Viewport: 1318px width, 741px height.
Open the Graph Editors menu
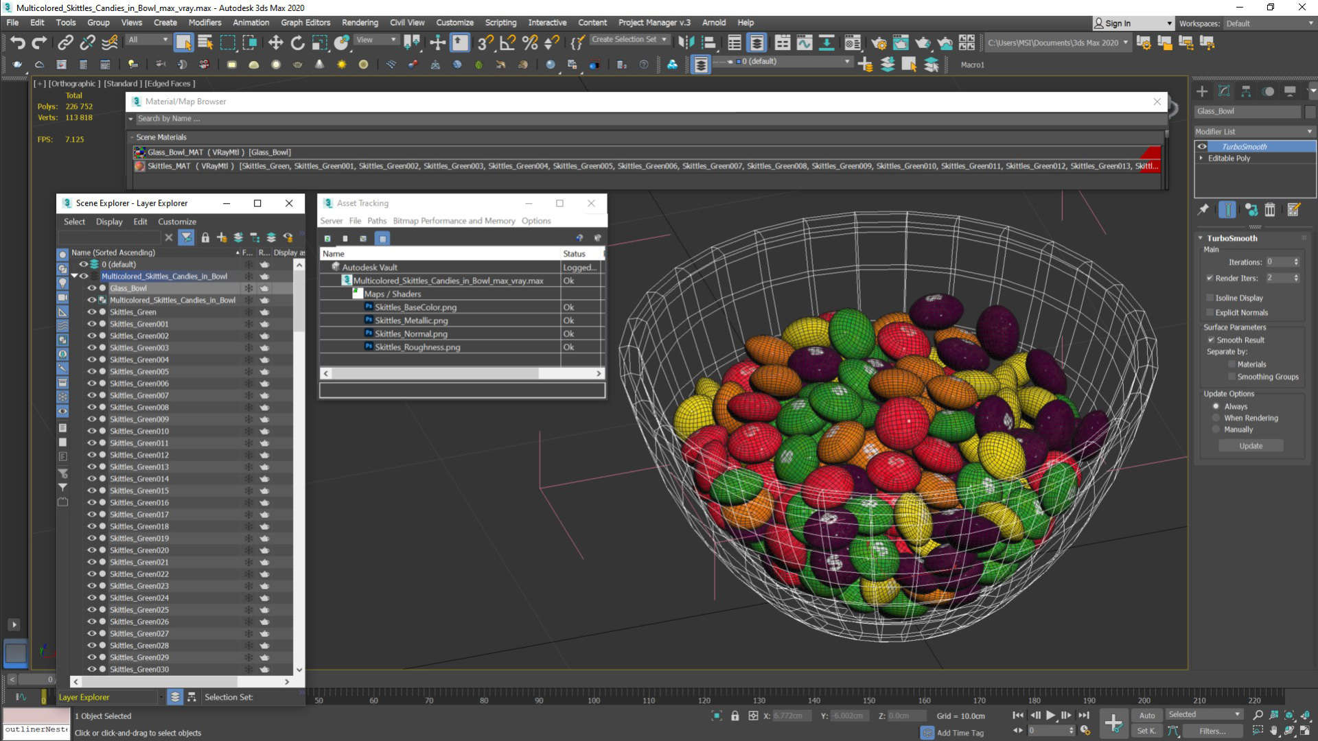tap(305, 23)
